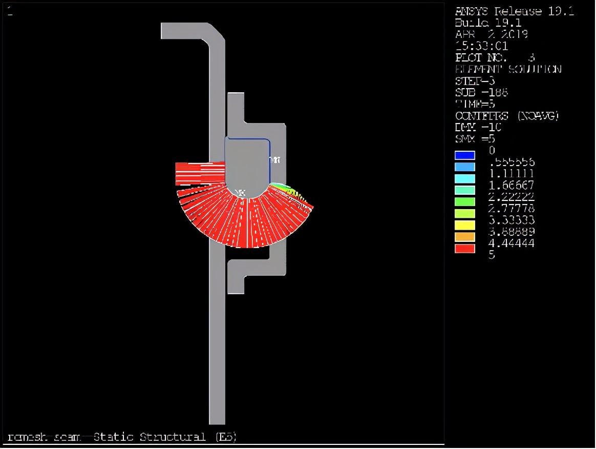Click the dark blue legend swatch for 0

(465, 155)
